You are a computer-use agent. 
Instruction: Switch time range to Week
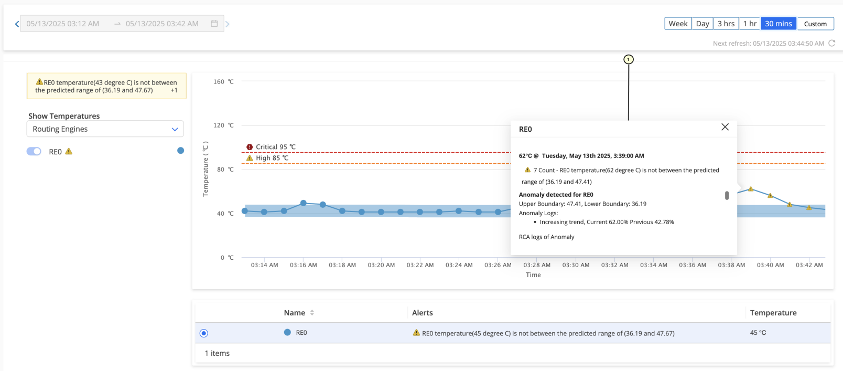(678, 24)
